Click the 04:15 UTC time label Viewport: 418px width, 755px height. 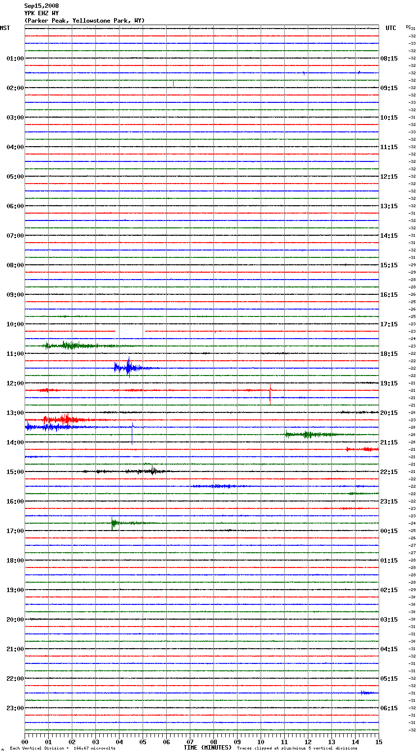pyautogui.click(x=389, y=649)
